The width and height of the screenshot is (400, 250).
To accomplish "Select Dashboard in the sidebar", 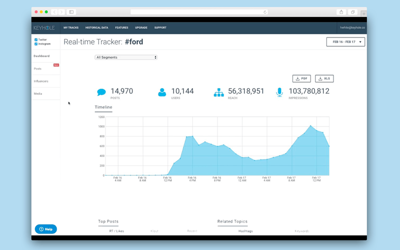I will [x=41, y=56].
